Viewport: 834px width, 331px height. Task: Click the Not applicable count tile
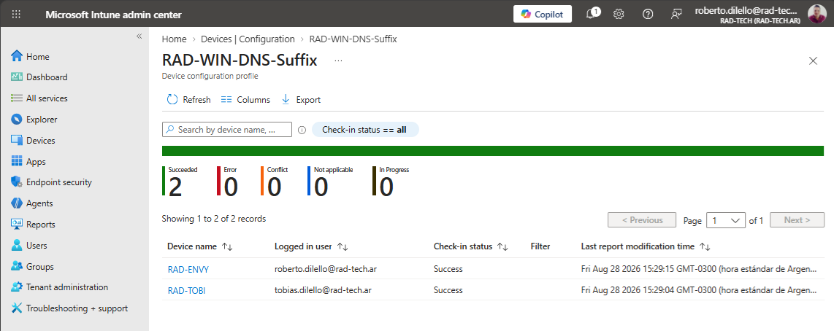point(330,181)
